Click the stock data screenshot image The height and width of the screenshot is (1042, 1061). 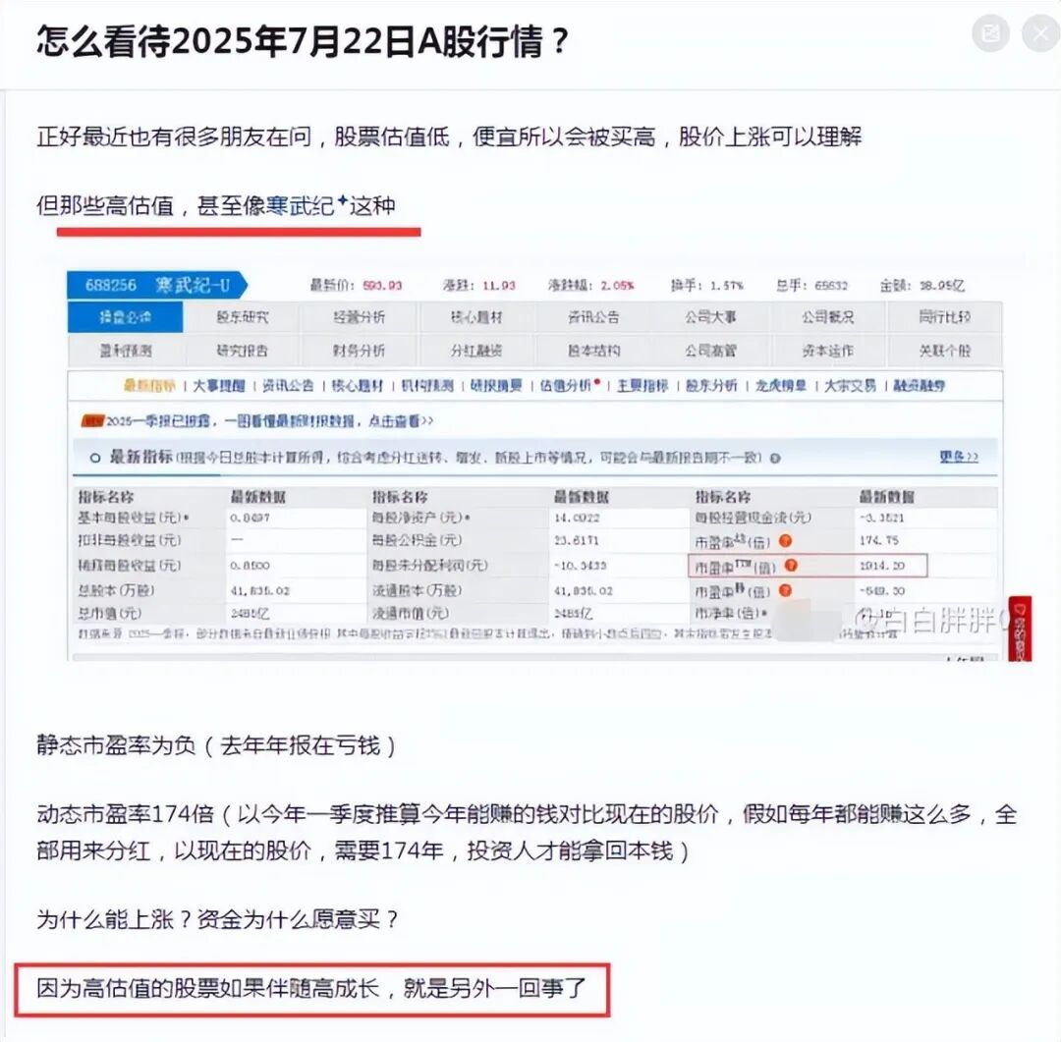[x=534, y=465]
